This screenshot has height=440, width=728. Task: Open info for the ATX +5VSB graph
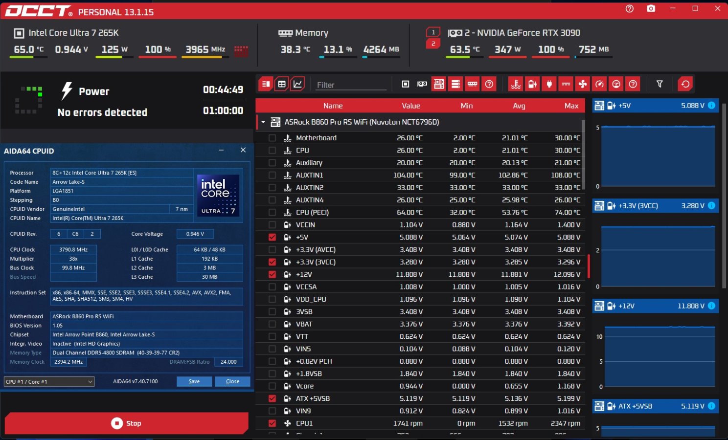coord(711,406)
